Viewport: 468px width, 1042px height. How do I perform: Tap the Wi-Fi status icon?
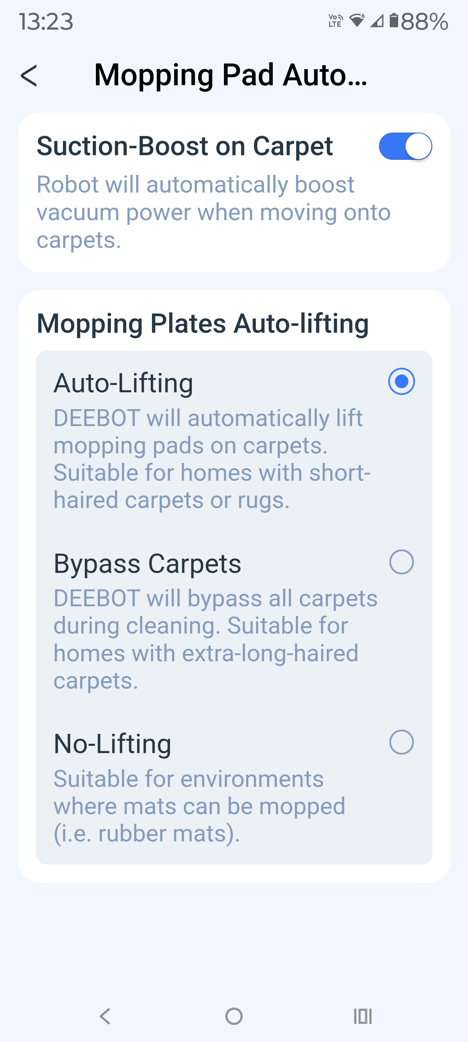(357, 20)
